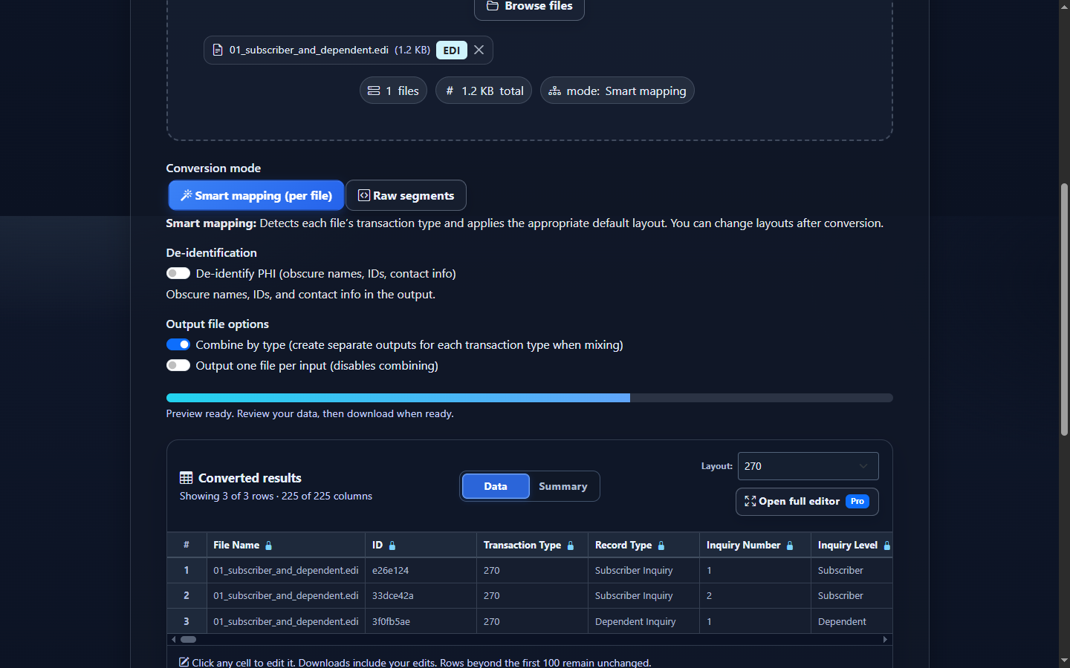
Task: Click the ID cell 33dce42a
Action: click(x=421, y=595)
